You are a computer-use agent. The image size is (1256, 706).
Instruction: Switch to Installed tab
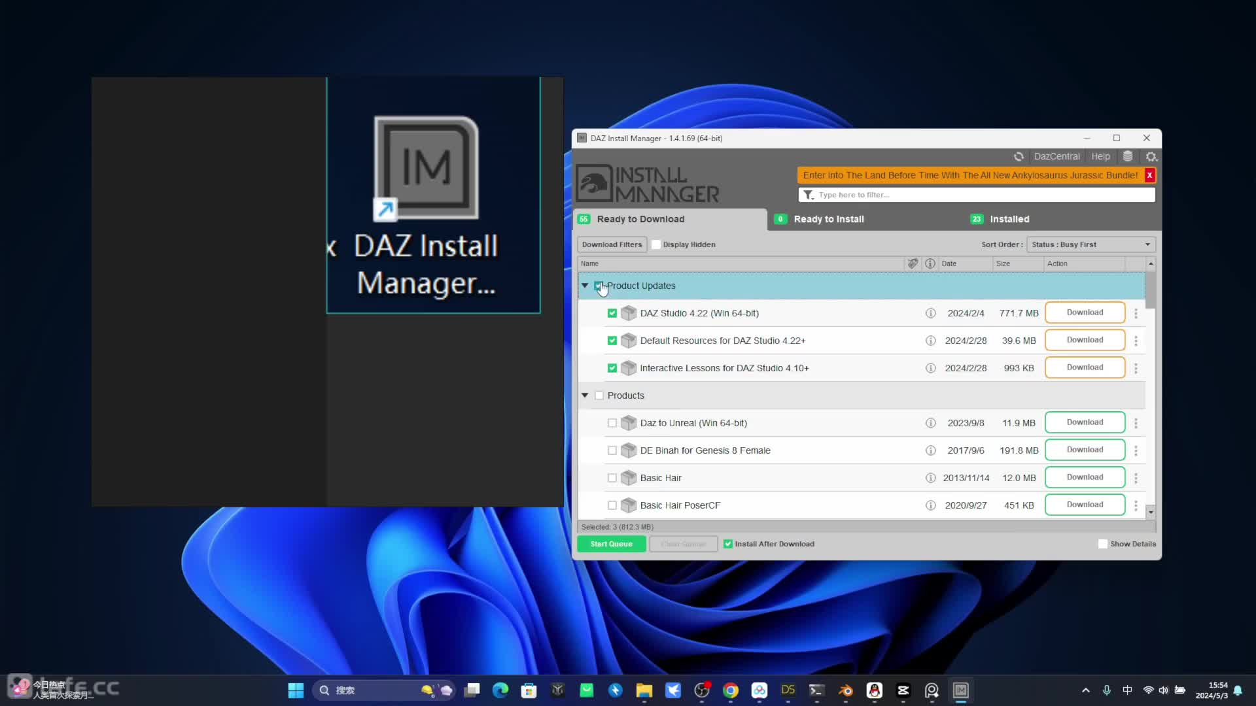(1009, 218)
